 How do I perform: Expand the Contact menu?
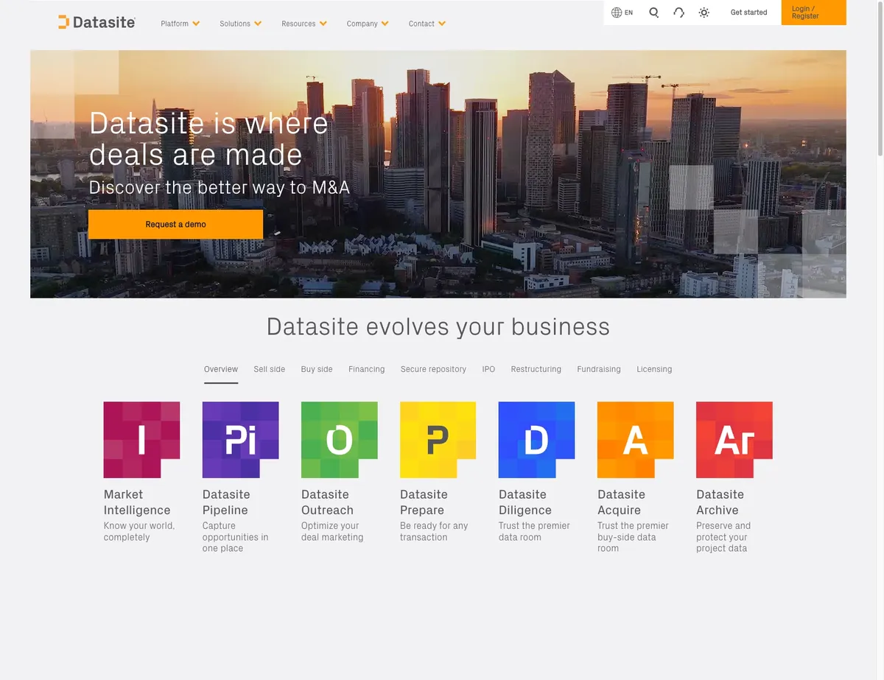point(427,24)
